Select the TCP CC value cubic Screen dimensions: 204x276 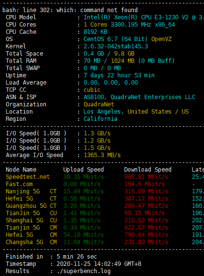click(x=92, y=89)
